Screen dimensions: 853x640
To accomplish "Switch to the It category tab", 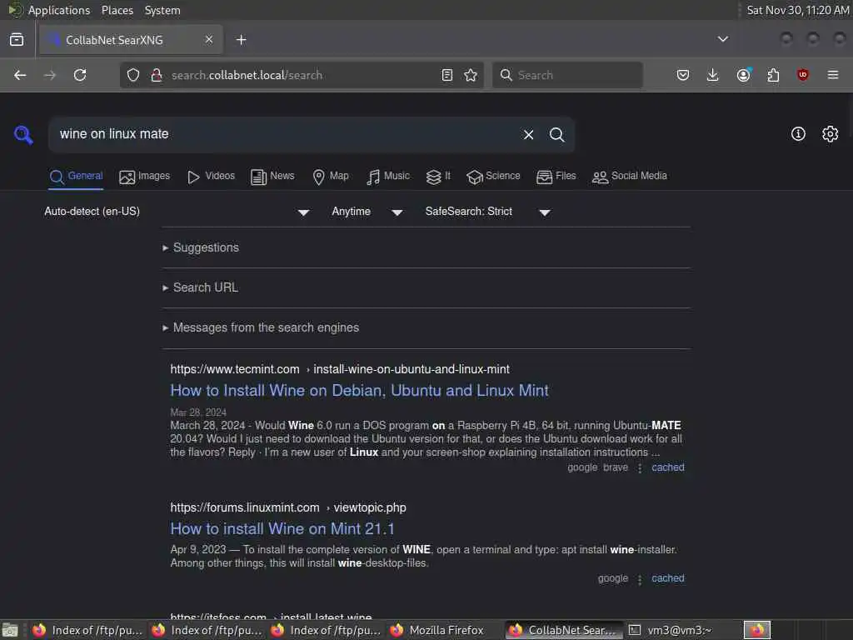I will point(438,177).
